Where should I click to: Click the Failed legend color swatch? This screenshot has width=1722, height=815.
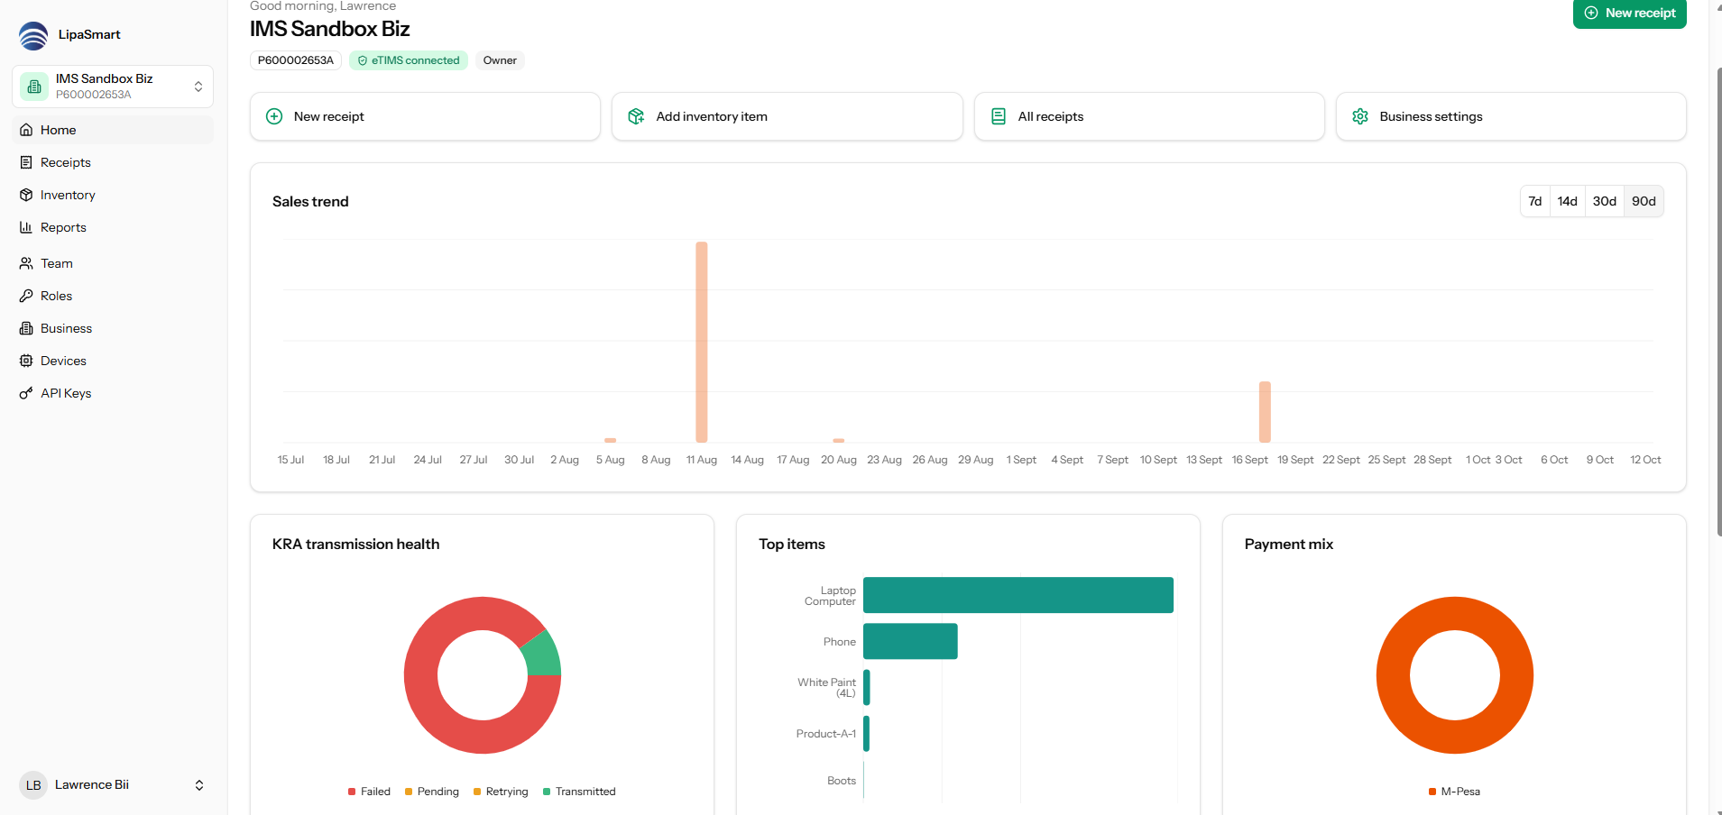pos(352,792)
